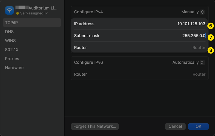215x136 pixels.
Task: Cancel the network settings dialog
Action: coord(175,126)
